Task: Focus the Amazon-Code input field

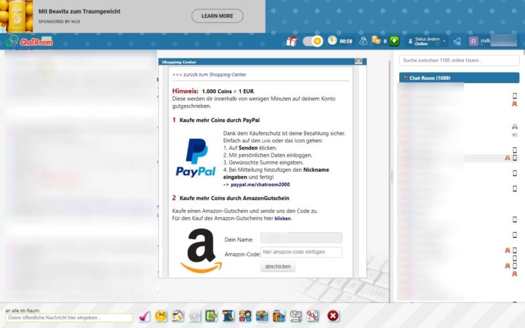Action: tap(301, 252)
